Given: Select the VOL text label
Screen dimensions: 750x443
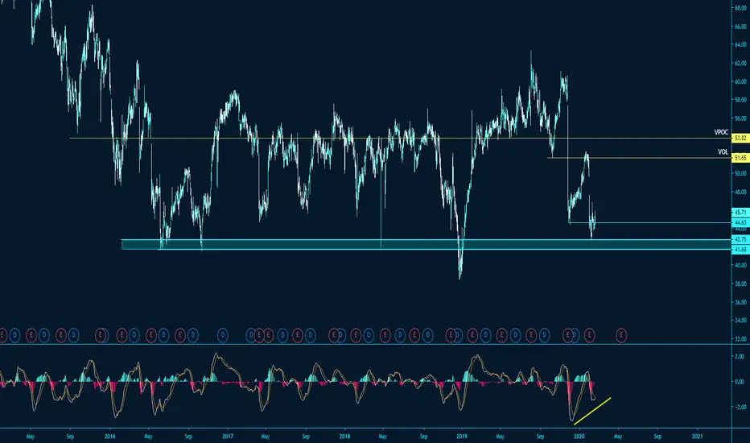Looking at the screenshot, I should pos(723,151).
